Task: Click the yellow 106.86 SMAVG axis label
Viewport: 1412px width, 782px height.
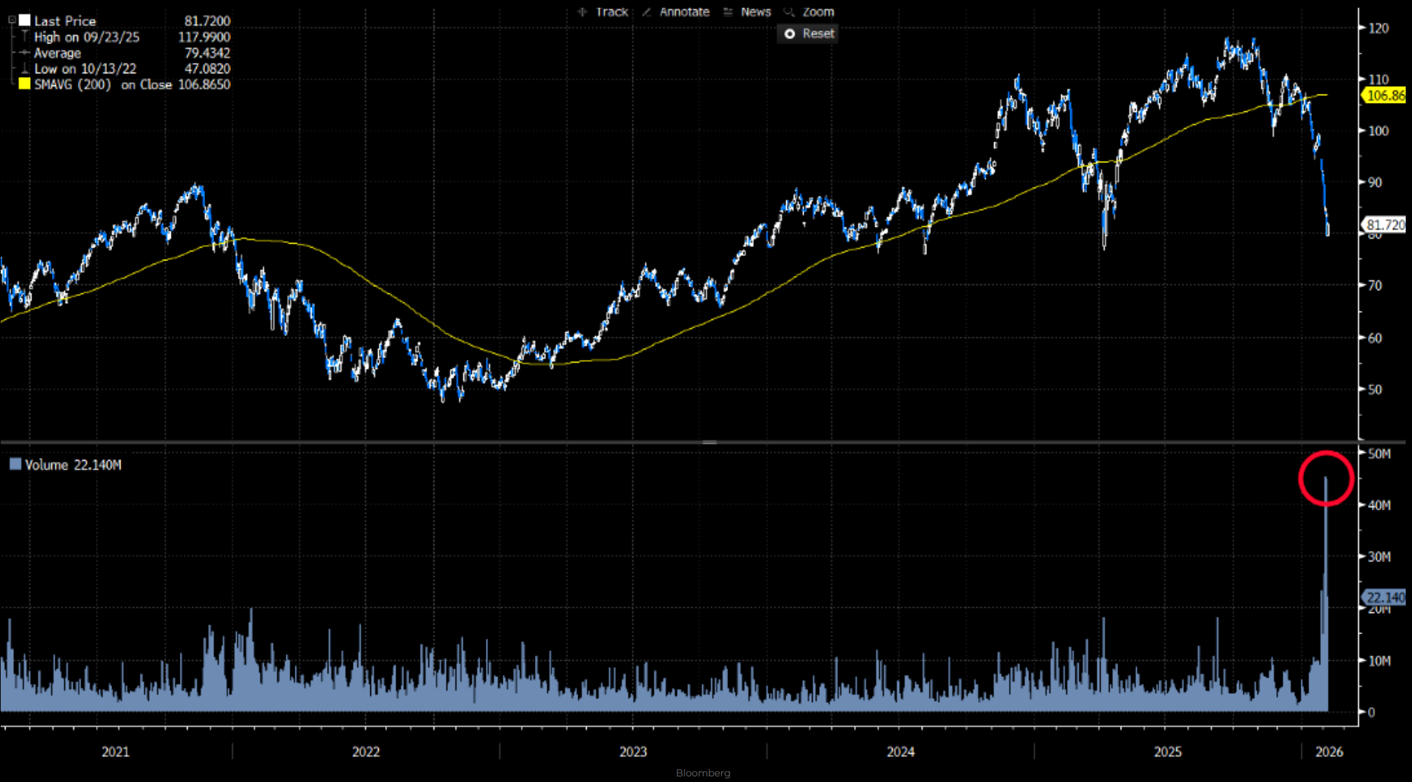Action: tap(1384, 95)
